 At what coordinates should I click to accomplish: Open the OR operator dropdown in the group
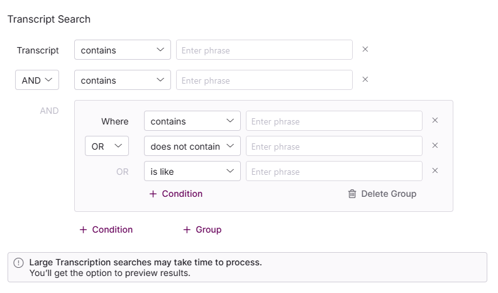pyautogui.click(x=107, y=146)
